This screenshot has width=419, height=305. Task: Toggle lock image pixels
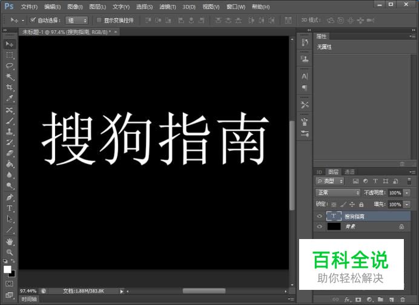(x=343, y=205)
